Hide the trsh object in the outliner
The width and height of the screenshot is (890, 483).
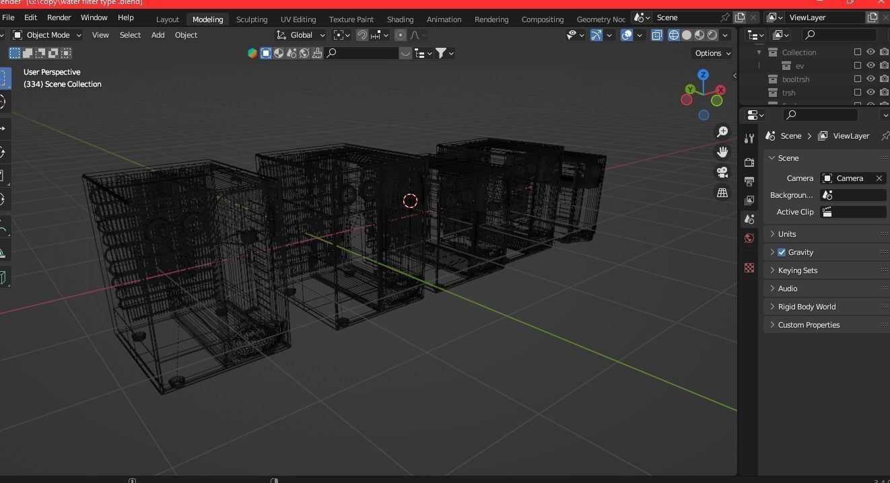[x=870, y=92]
